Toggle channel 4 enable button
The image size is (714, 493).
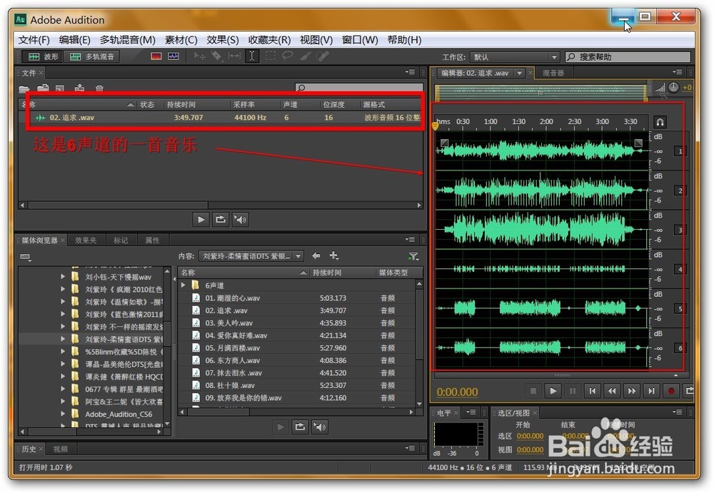(x=680, y=270)
